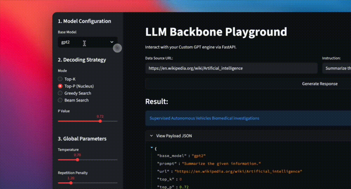Click the result text about Supervised Autonomous Vehicles
351x189 pixels.
point(204,118)
